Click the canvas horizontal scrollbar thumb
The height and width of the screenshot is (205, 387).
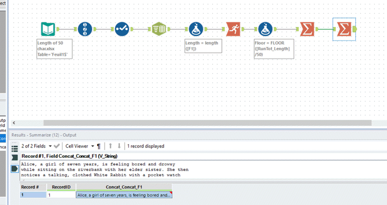(x=207, y=122)
